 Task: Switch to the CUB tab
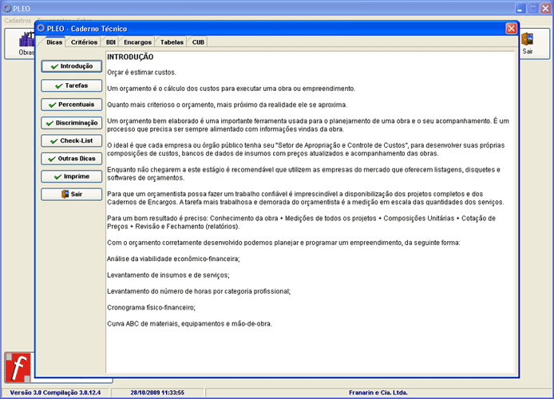pos(198,42)
